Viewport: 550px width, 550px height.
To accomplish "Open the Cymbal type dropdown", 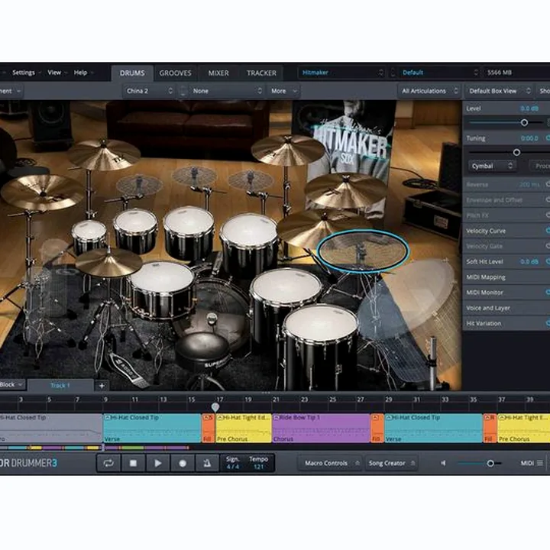I will (x=491, y=167).
